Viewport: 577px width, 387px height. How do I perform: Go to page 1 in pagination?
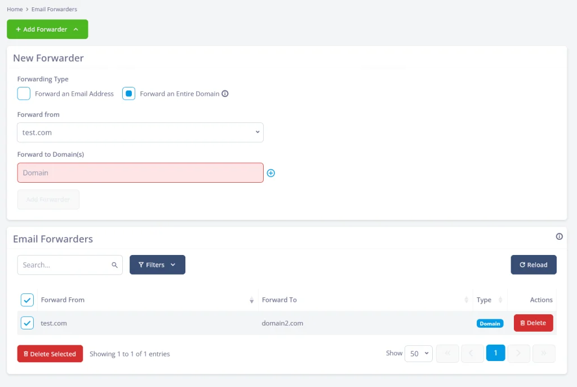click(x=495, y=353)
